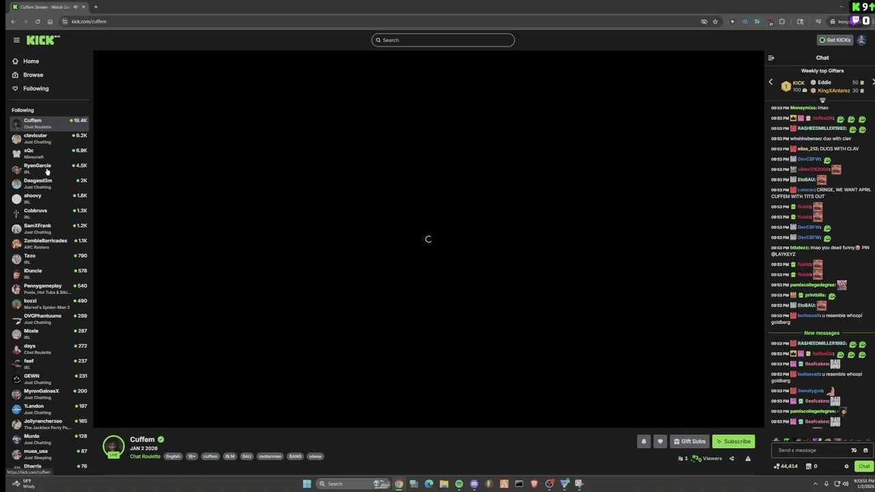Open the Chat Roulette category link

[x=145, y=456]
